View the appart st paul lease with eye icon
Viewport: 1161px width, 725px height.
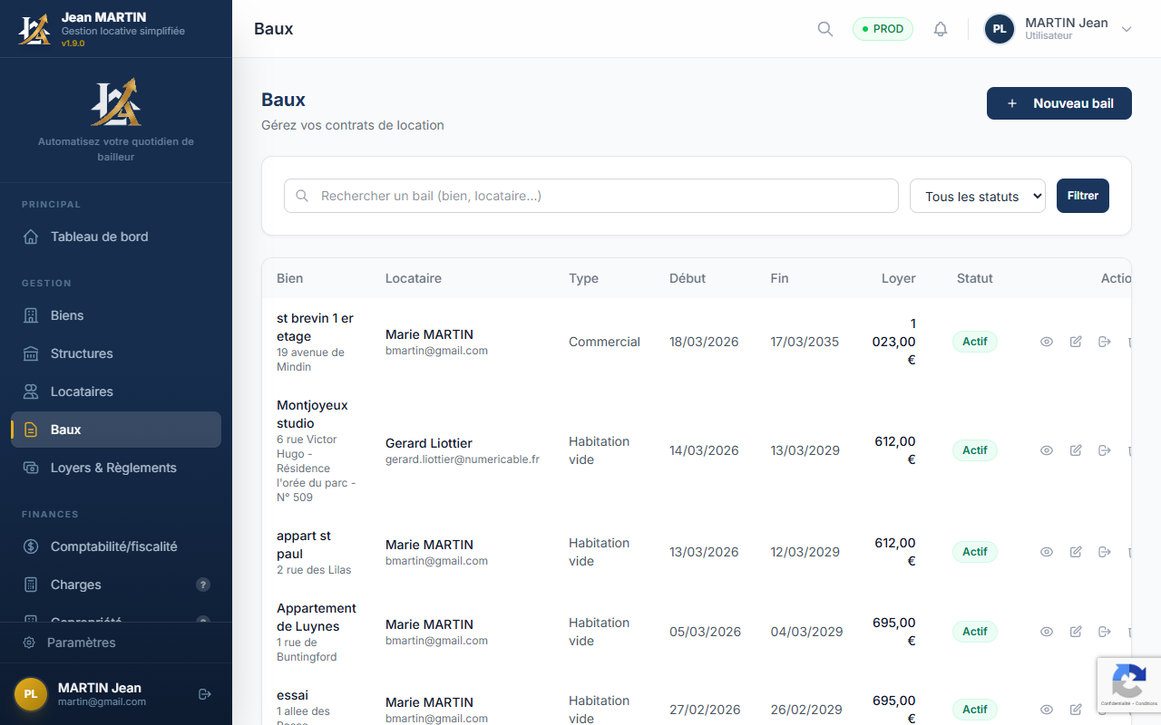pos(1047,552)
